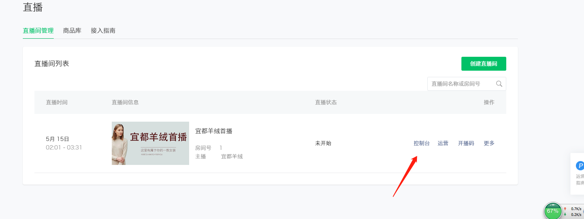The image size is (584, 219).
Task: Click the 直播时间 column header
Action: point(57,102)
